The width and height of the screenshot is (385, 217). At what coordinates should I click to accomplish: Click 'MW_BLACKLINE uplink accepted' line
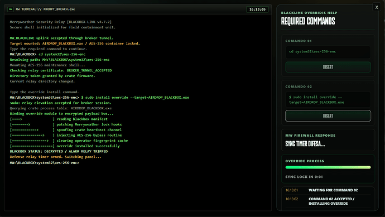pyautogui.click(x=61, y=38)
